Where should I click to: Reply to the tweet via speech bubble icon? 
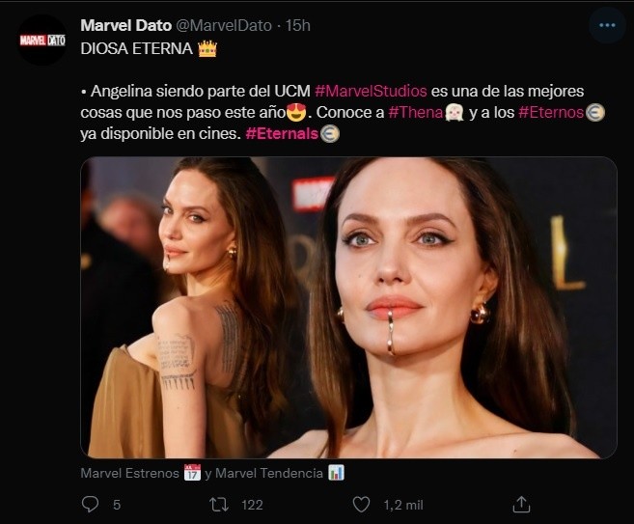pyautogui.click(x=91, y=504)
